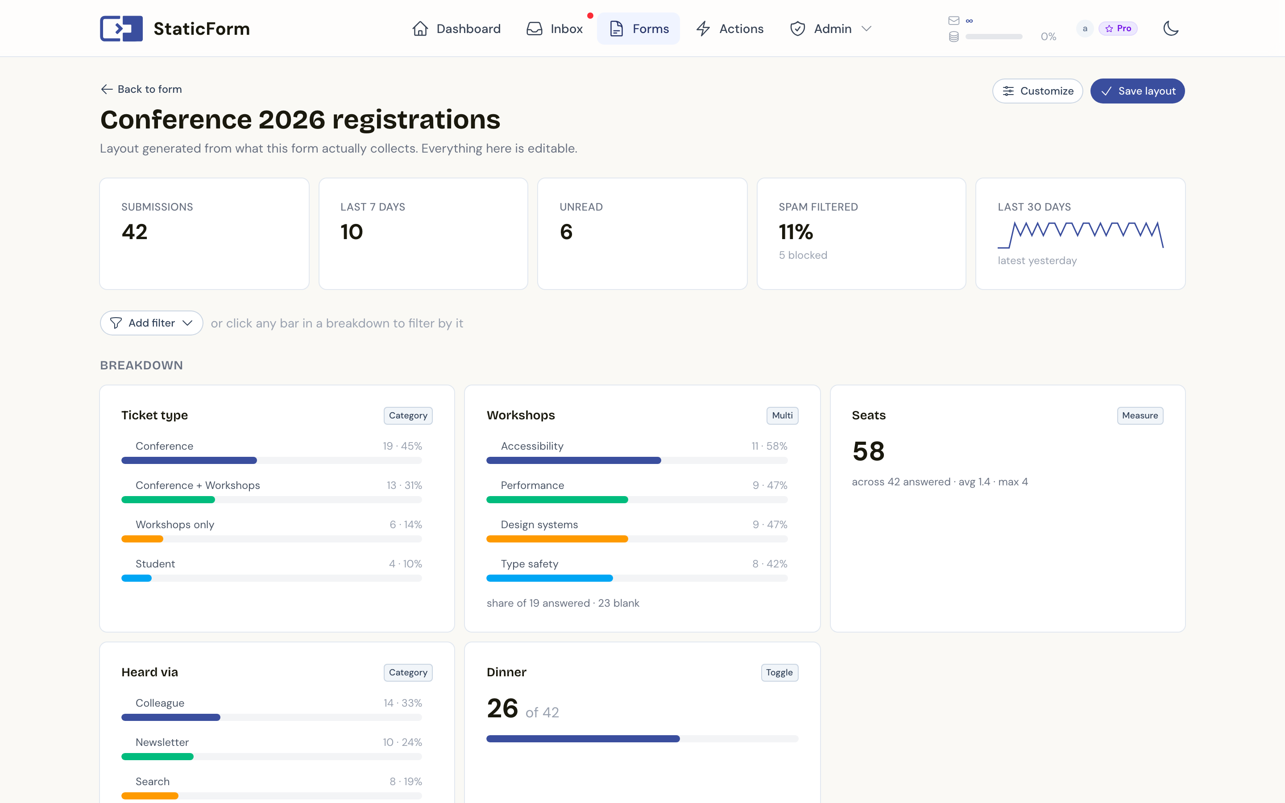This screenshot has width=1285, height=803.
Task: Go back via Back to form link
Action: [x=141, y=89]
